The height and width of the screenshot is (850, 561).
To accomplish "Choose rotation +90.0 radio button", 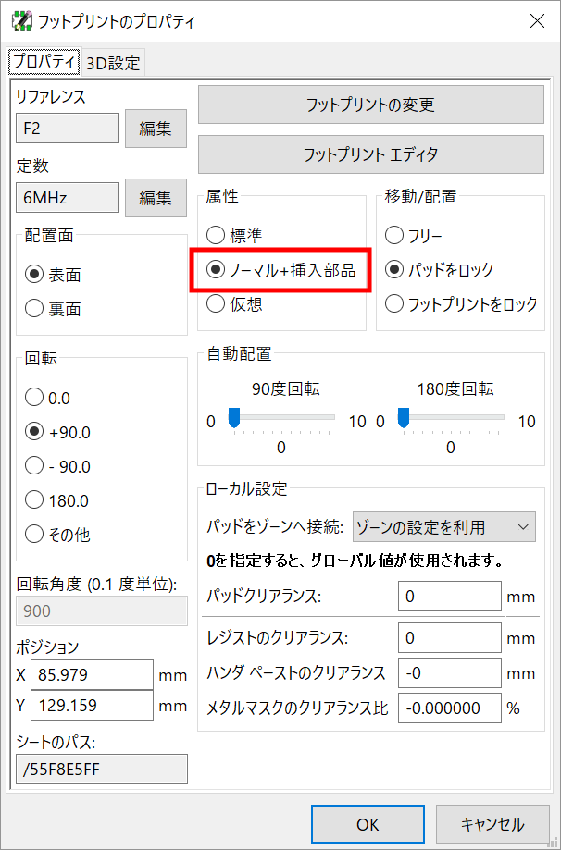I will pyautogui.click(x=57, y=432).
